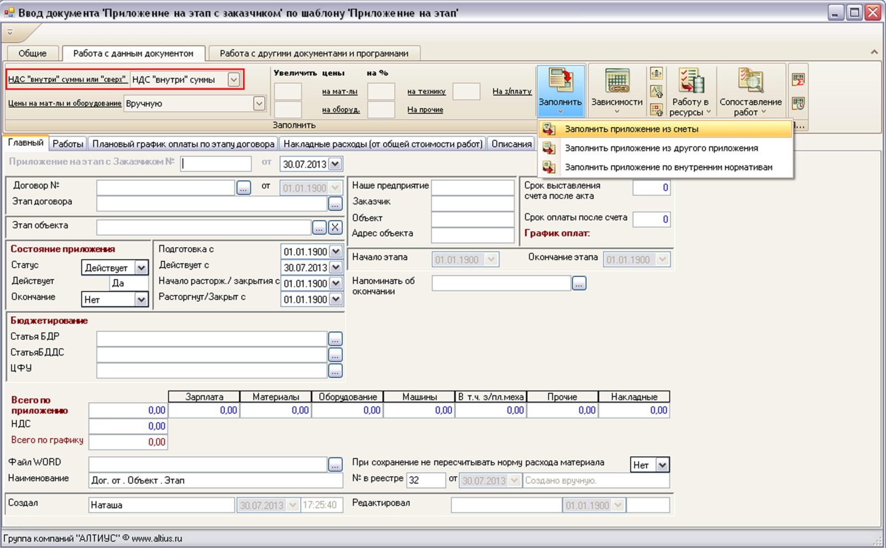Open the Окончание dropdown showing Нет
886x548 pixels.
(x=142, y=300)
